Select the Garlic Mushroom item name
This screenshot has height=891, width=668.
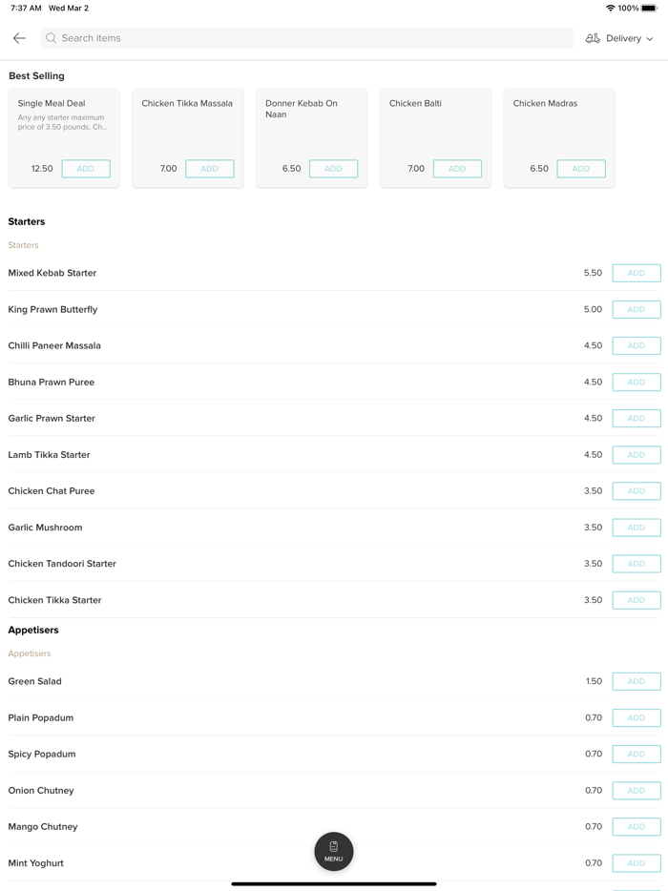[45, 528]
